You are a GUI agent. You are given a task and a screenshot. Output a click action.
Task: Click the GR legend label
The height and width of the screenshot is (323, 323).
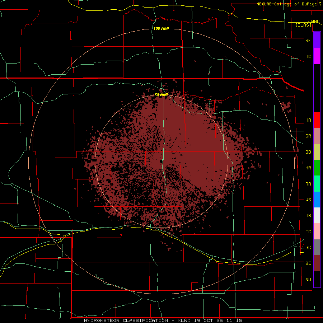tap(308, 136)
